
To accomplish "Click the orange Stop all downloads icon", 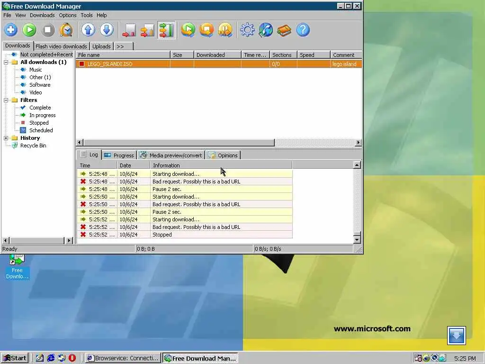I will click(x=207, y=30).
